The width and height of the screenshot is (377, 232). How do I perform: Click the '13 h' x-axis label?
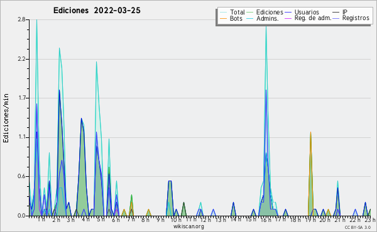[x=221, y=219]
